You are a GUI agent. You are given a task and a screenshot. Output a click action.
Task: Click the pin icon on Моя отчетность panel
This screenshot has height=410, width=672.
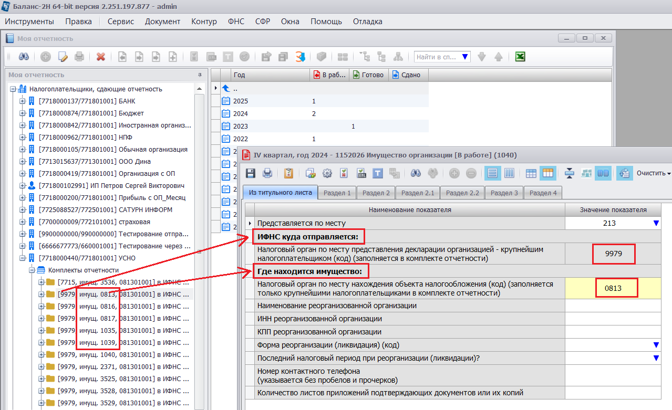(200, 75)
